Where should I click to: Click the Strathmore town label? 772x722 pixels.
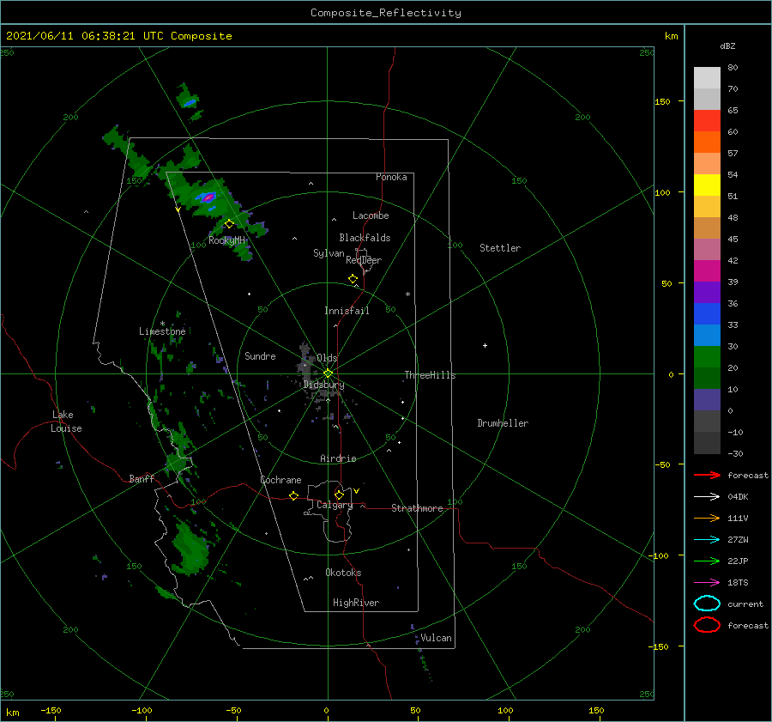coord(417,508)
